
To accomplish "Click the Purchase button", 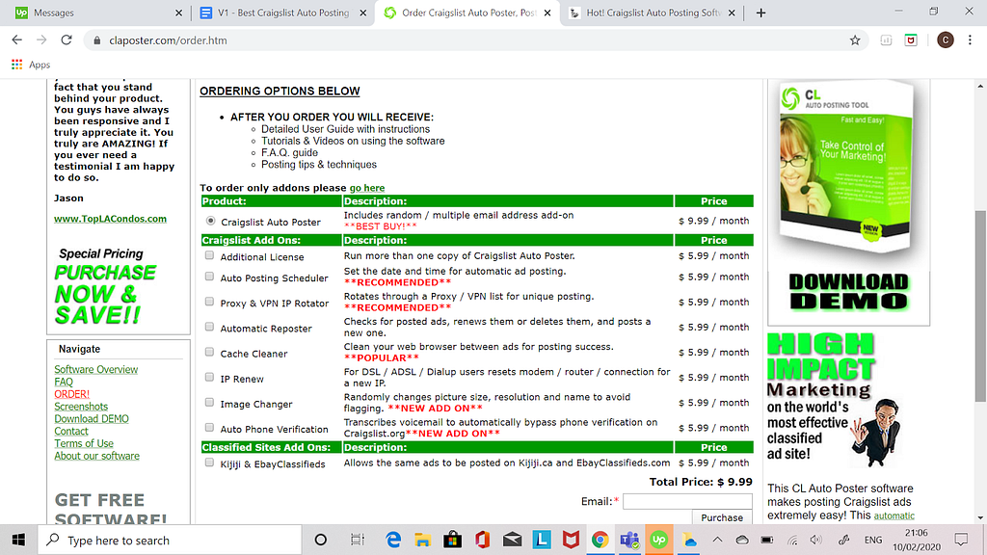I will pyautogui.click(x=722, y=517).
